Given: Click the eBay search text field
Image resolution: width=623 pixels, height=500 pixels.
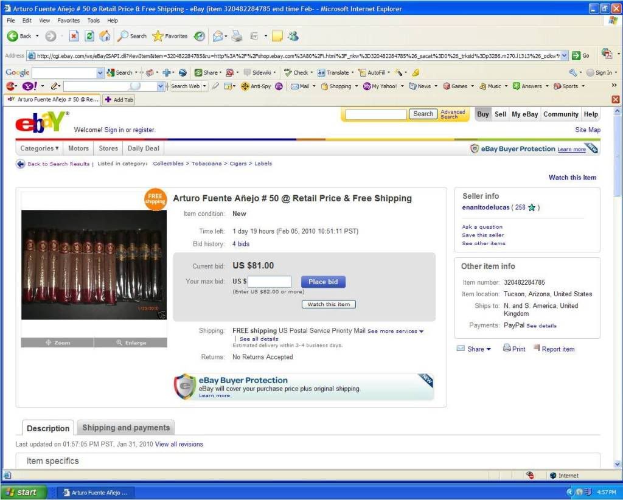Looking at the screenshot, I should [376, 114].
